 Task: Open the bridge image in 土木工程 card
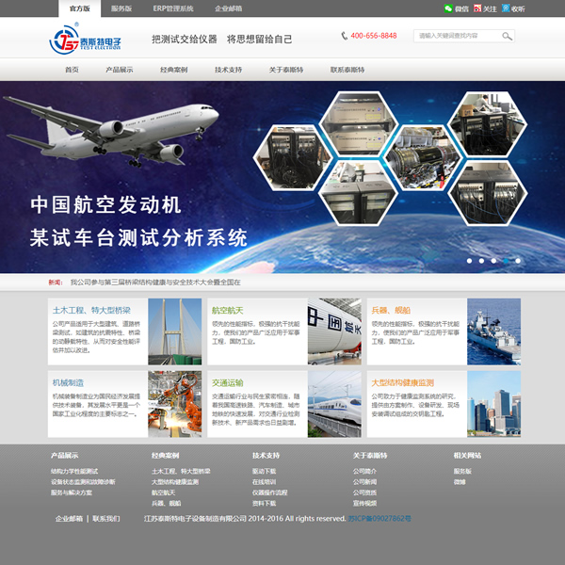click(174, 331)
